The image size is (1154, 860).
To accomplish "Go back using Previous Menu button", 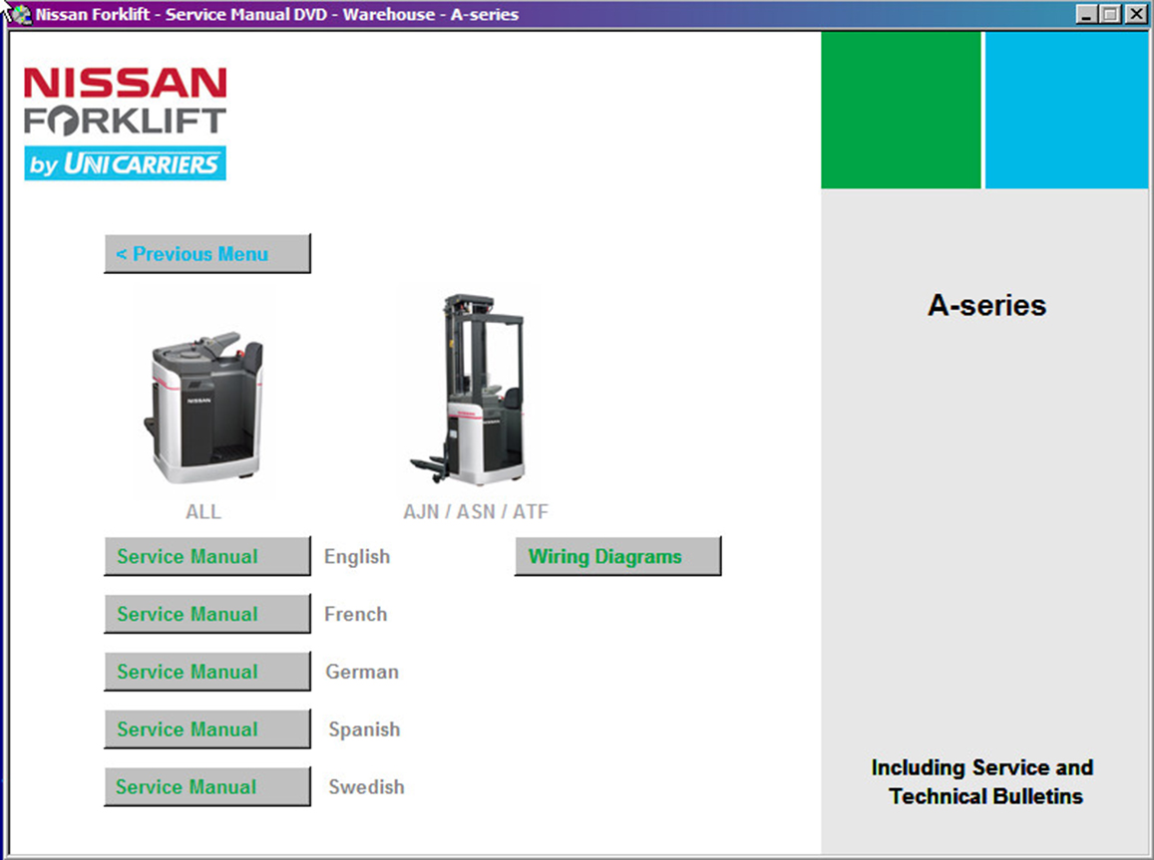I will (x=206, y=254).
